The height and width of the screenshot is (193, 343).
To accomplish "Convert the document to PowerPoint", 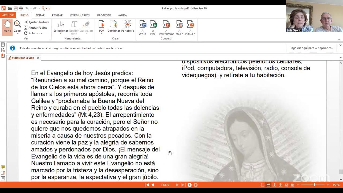I will [x=166, y=28].
